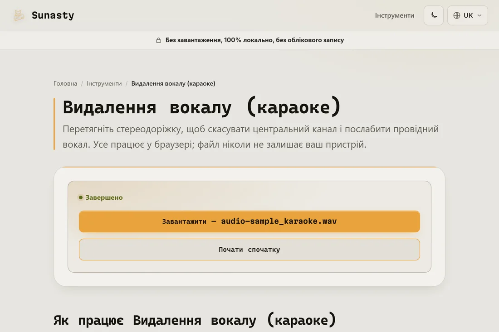This screenshot has width=499, height=332.
Task: Go to the Головна breadcrumb link
Action: (65, 83)
